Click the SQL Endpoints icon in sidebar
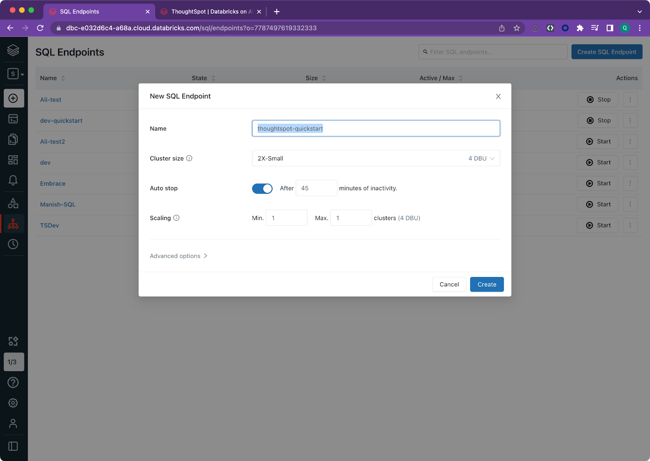 13,224
